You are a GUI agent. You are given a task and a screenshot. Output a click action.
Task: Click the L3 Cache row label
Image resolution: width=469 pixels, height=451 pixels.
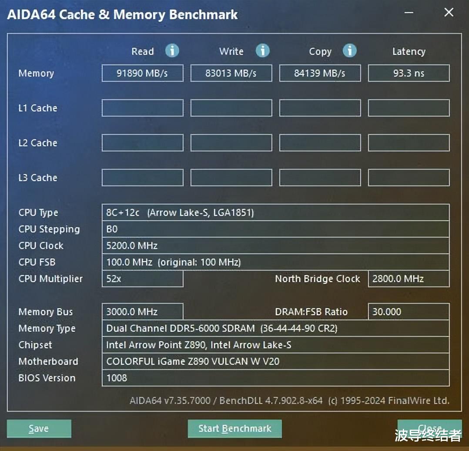pos(38,178)
